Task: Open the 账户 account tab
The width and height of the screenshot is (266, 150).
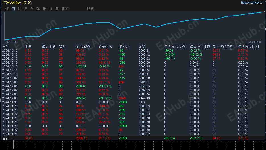Action: pos(65,9)
